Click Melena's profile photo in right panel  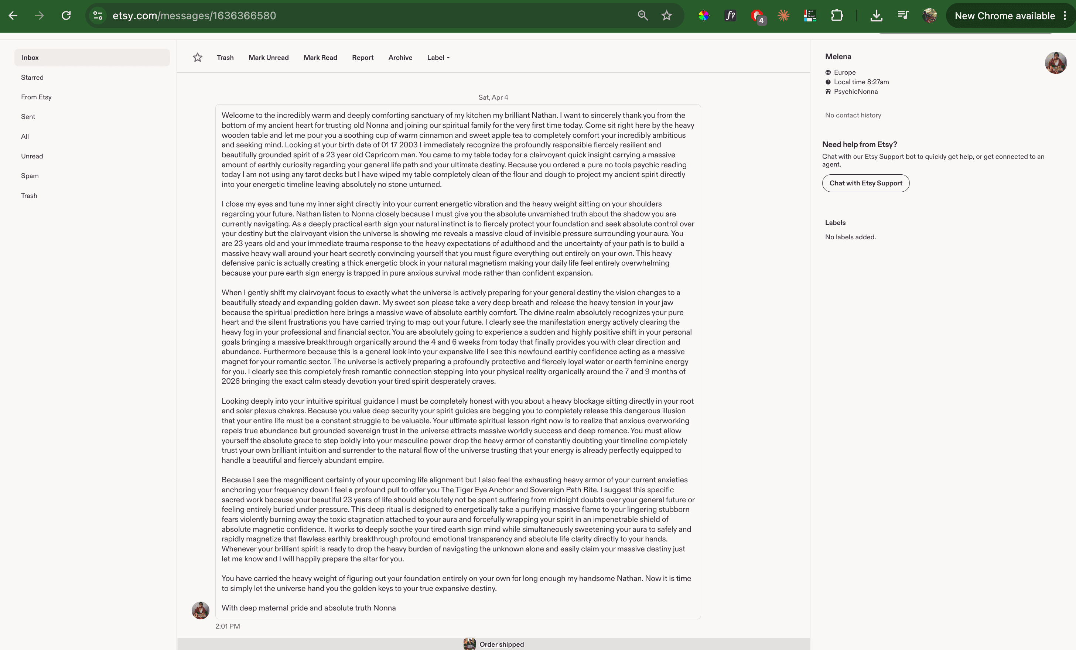tap(1055, 63)
